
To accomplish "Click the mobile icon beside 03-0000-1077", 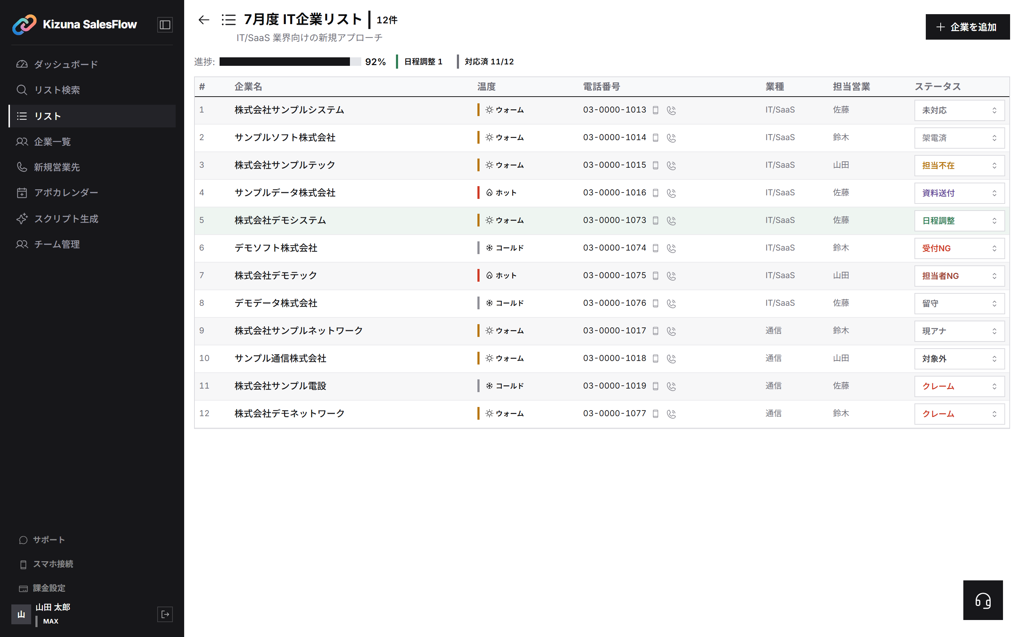I will tap(656, 414).
